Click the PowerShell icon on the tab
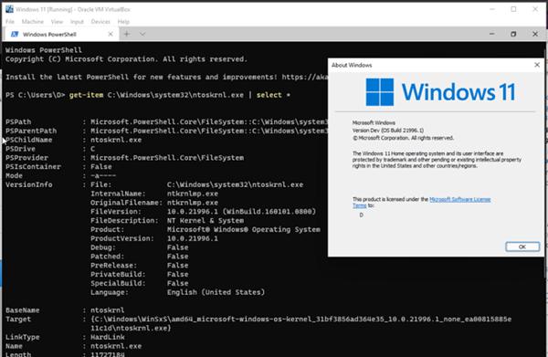The height and width of the screenshot is (357, 548). (15, 34)
